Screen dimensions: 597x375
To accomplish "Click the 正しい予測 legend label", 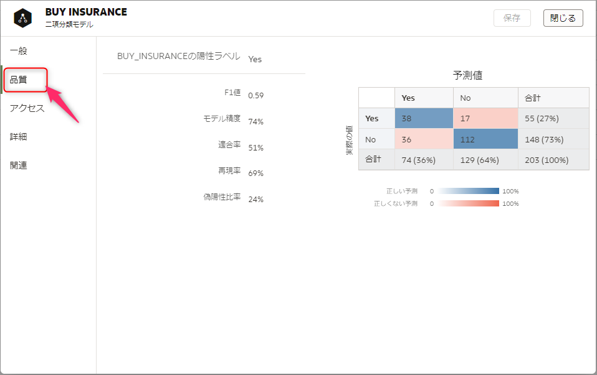I will [x=402, y=191].
